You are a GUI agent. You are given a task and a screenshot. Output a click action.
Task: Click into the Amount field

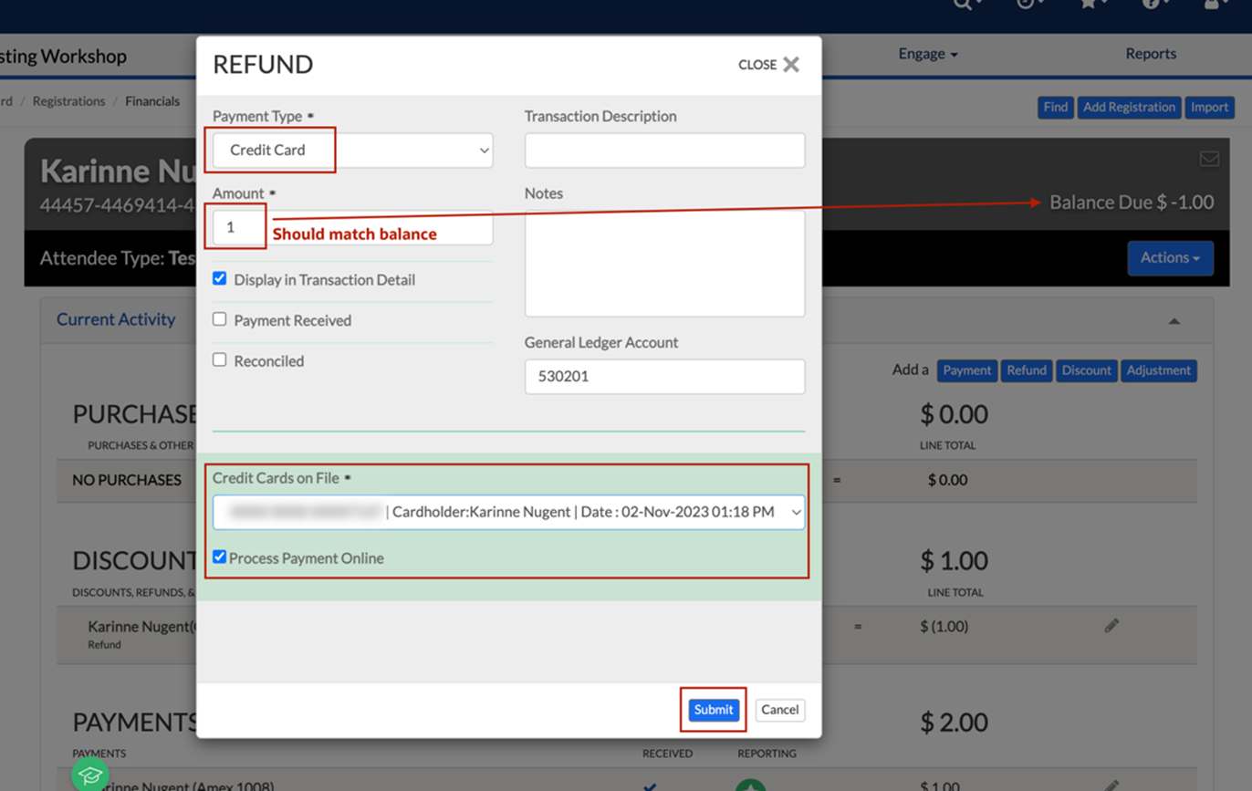[353, 227]
